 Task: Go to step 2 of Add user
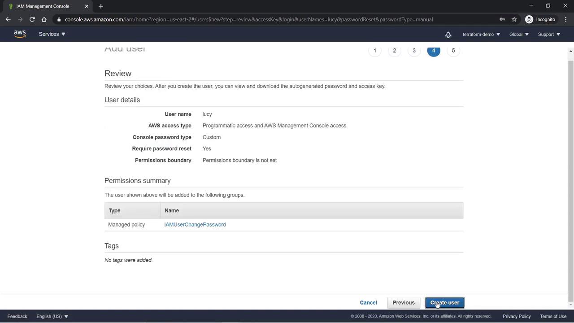pyautogui.click(x=395, y=50)
